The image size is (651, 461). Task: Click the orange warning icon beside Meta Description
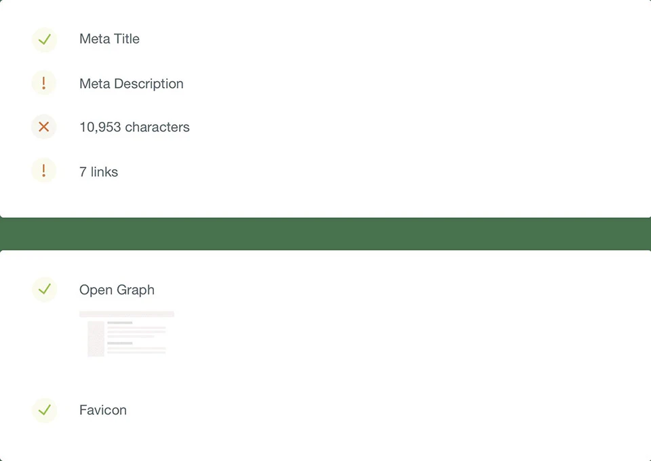pos(44,84)
